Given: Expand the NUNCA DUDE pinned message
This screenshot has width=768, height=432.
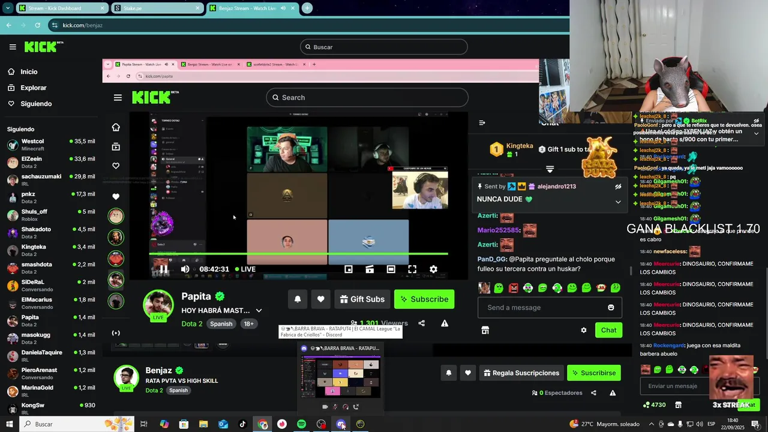Looking at the screenshot, I should [x=618, y=202].
